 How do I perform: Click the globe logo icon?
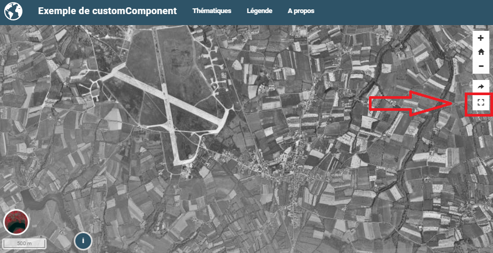(14, 11)
